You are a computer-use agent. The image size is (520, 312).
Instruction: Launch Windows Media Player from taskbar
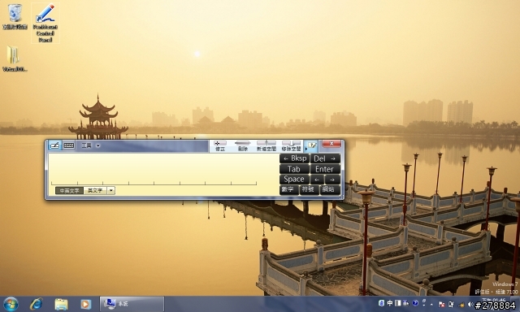click(x=85, y=304)
